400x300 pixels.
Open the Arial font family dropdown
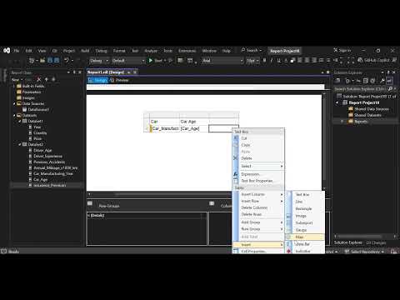coord(222,61)
